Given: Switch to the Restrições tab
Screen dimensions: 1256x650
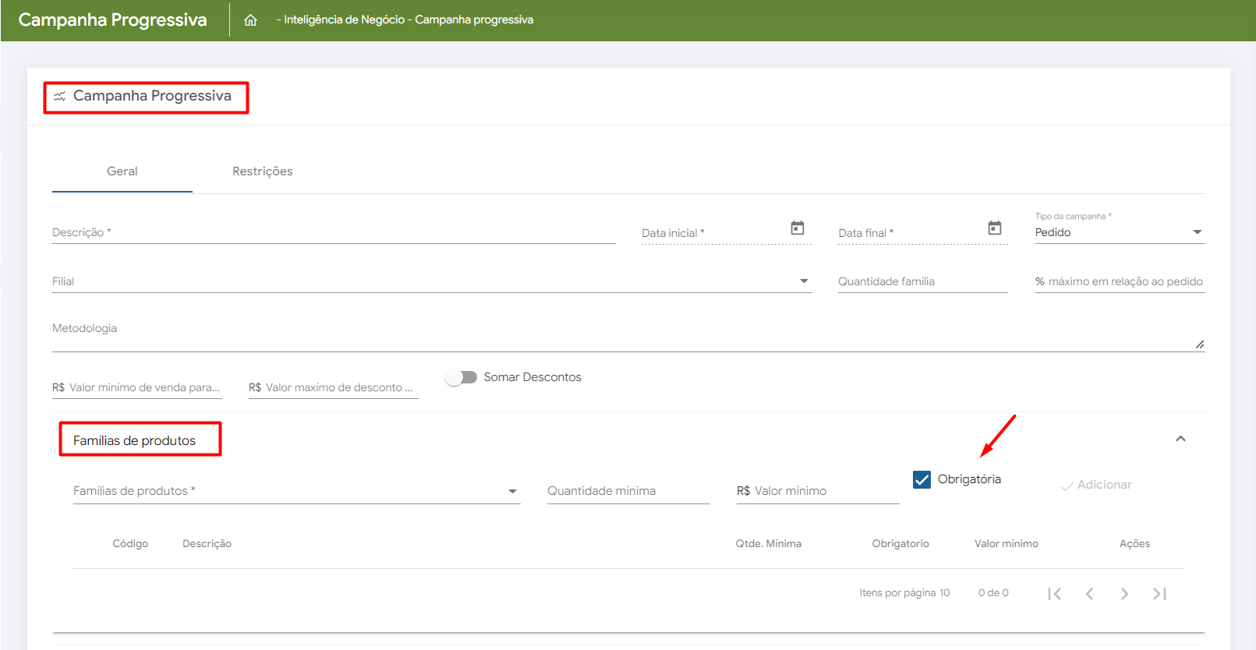Looking at the screenshot, I should coord(262,171).
